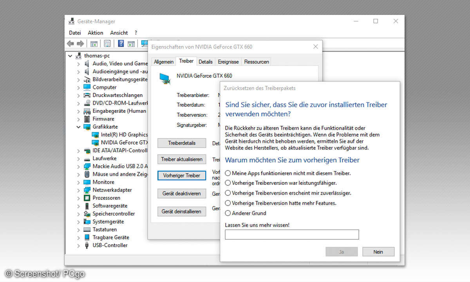Open the Datei menu

75,33
